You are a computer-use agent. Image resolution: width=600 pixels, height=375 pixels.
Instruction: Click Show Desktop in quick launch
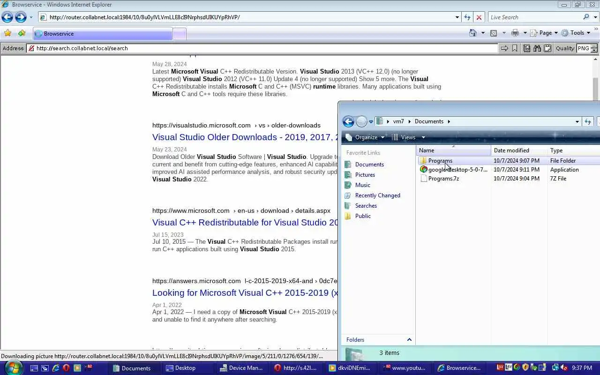click(34, 368)
